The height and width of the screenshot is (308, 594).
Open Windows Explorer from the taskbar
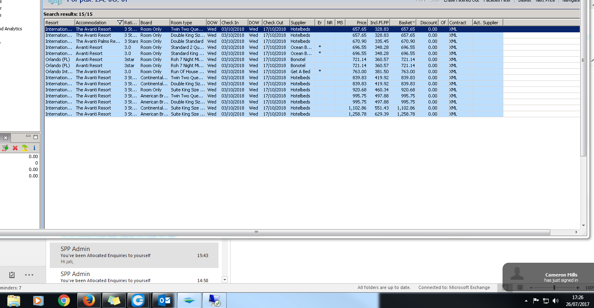[13, 300]
